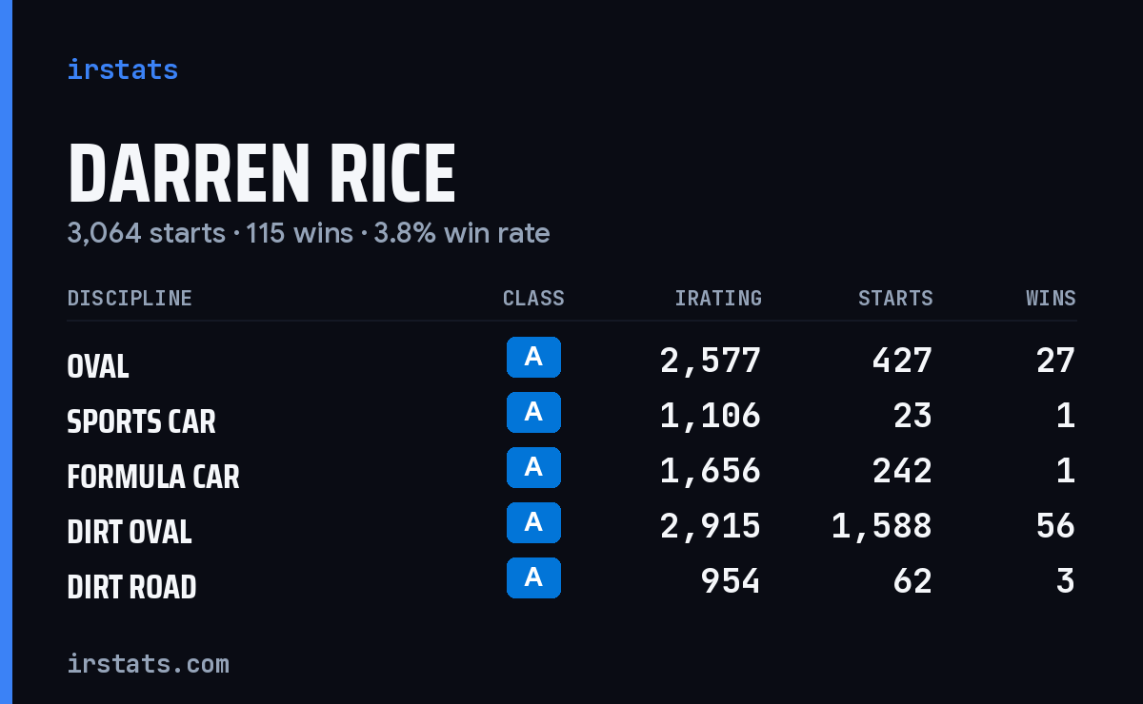The width and height of the screenshot is (1143, 704).
Task: Visit the irstats.com footer link
Action: click(148, 663)
